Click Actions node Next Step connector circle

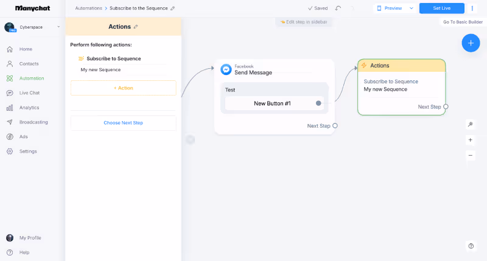coord(446,106)
